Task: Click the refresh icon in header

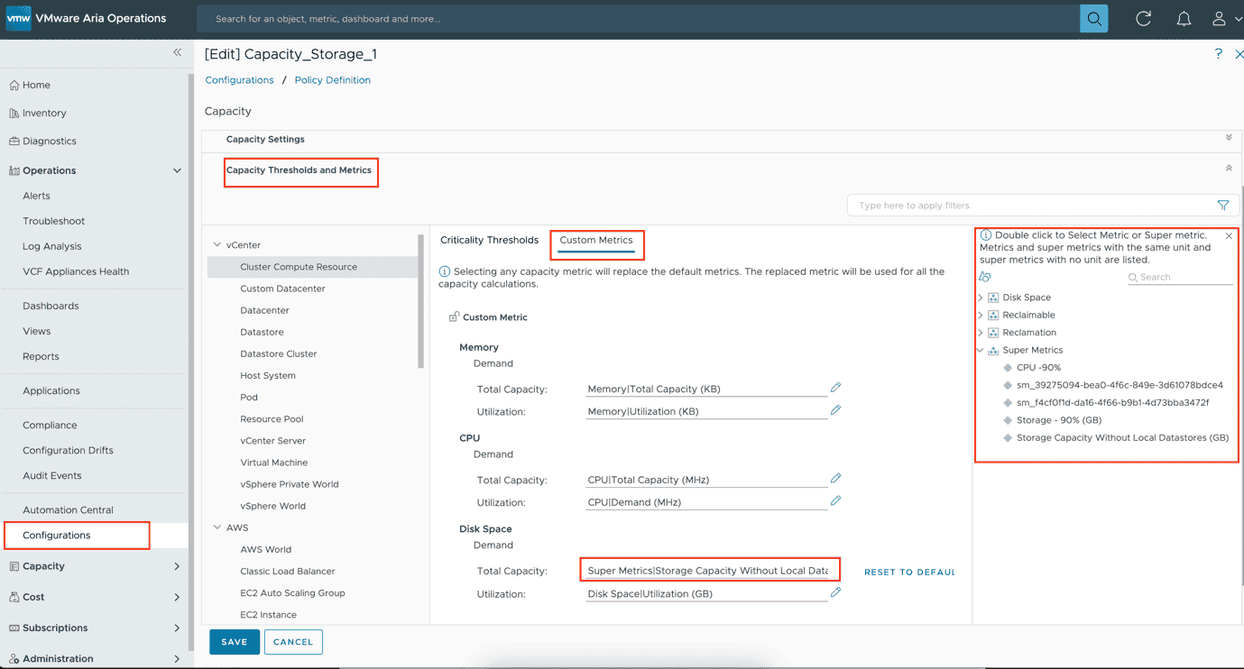Action: click(1143, 19)
